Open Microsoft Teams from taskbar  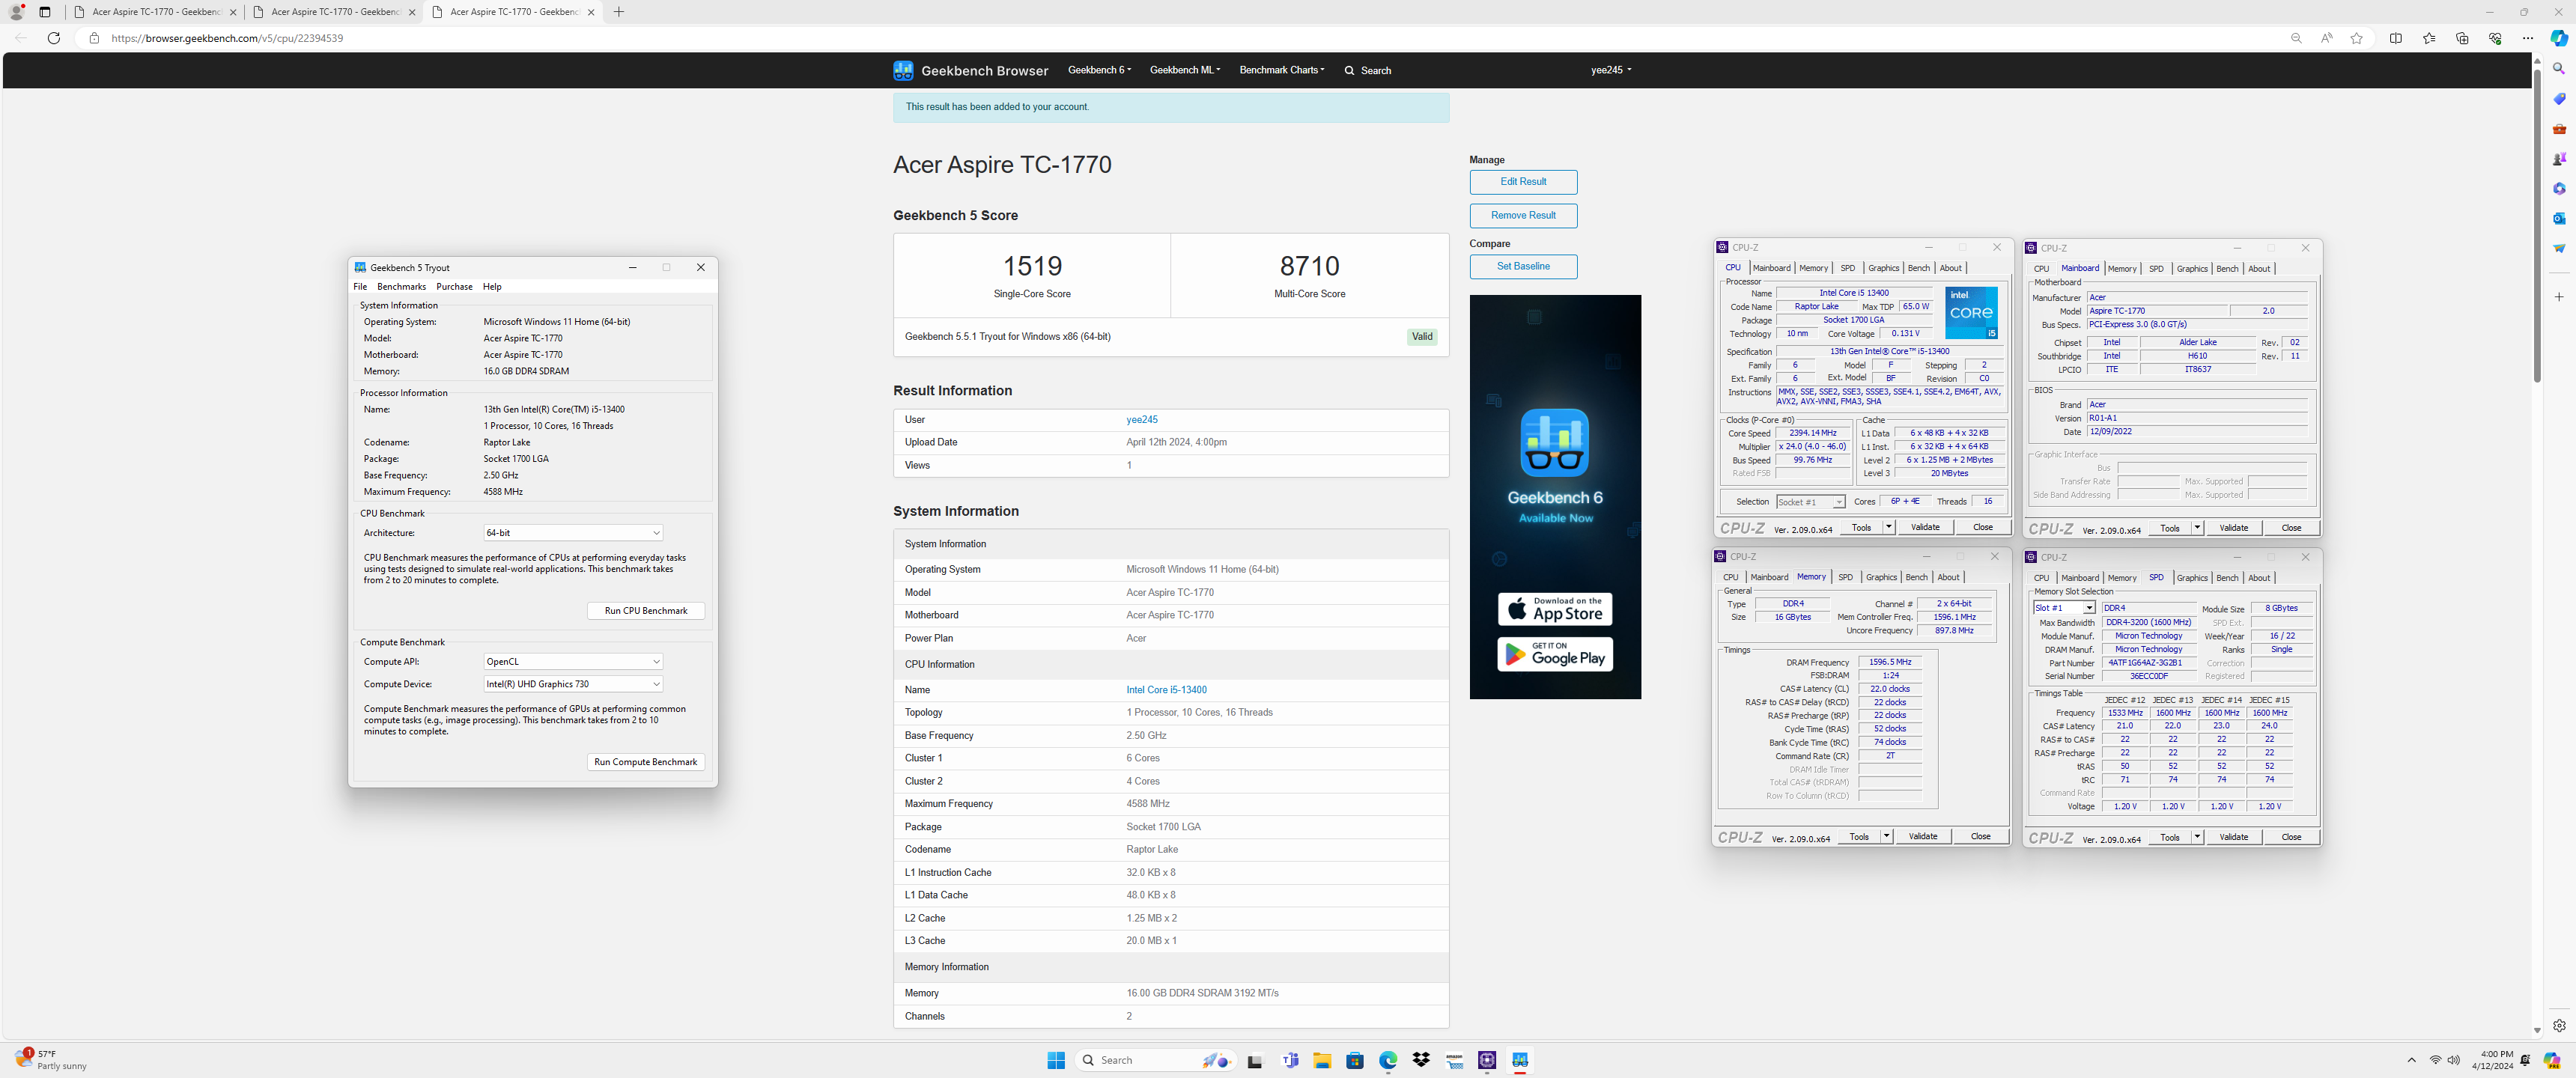pos(1290,1060)
